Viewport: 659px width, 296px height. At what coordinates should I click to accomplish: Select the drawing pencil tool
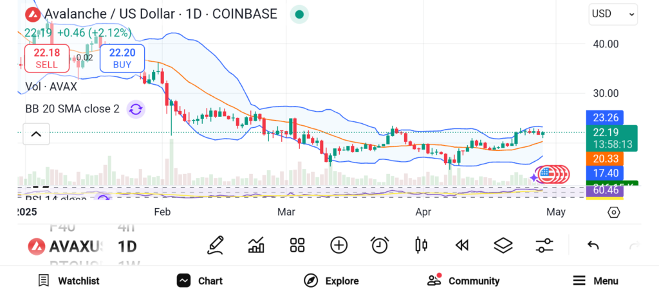216,245
